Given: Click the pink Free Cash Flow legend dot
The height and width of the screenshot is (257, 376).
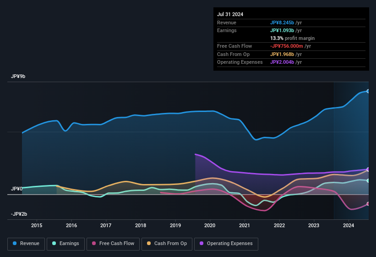Looking at the screenshot, I should (94, 243).
